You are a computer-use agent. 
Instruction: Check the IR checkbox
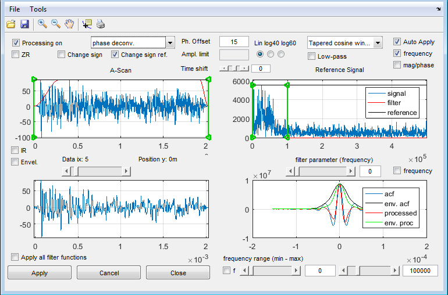(x=15, y=150)
